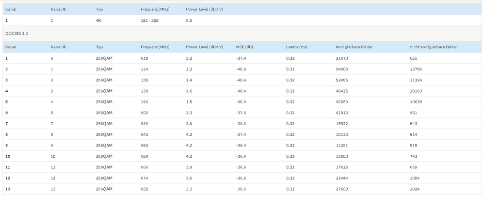484x197 pixels.
Task: Click the 'nicht korrigierbare Fehler' column header
Action: tap(433, 47)
